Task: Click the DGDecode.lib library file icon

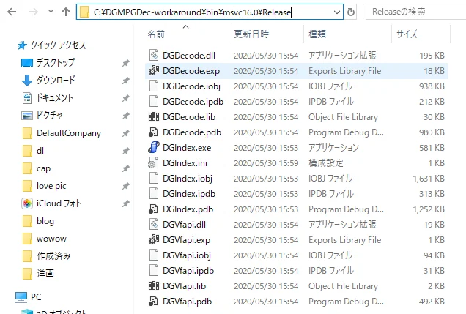Action: (x=154, y=117)
